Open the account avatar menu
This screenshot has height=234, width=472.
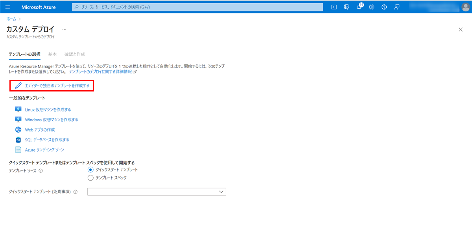pyautogui.click(x=465, y=7)
